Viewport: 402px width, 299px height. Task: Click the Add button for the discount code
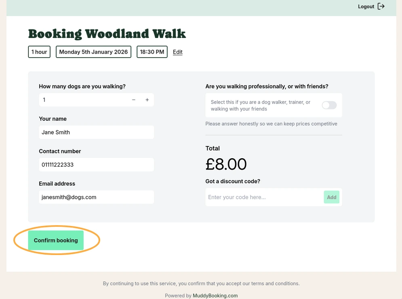[331, 197]
